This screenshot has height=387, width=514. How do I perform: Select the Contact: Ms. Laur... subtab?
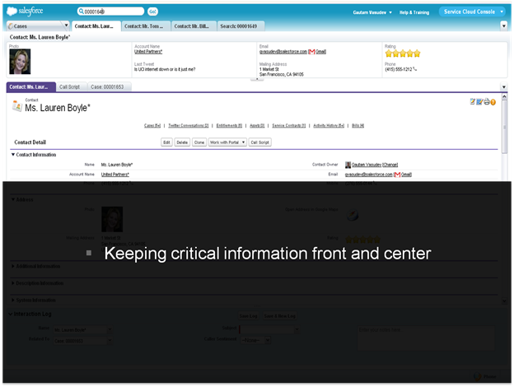(x=30, y=86)
